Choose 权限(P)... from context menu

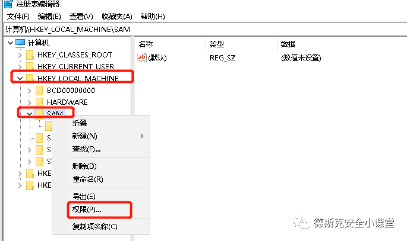tap(87, 210)
